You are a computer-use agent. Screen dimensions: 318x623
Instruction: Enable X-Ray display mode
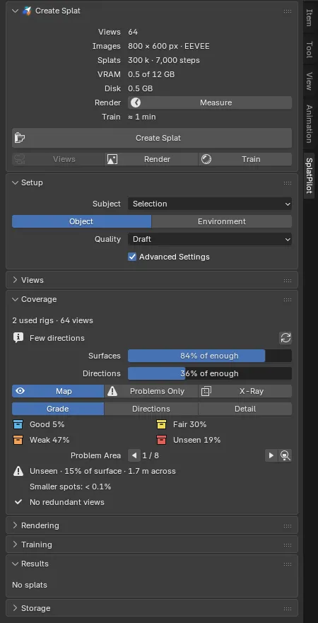(x=245, y=391)
